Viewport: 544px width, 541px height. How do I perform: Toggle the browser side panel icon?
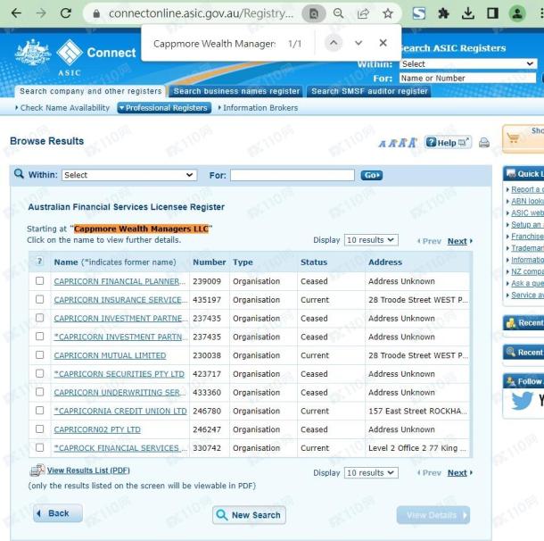492,13
